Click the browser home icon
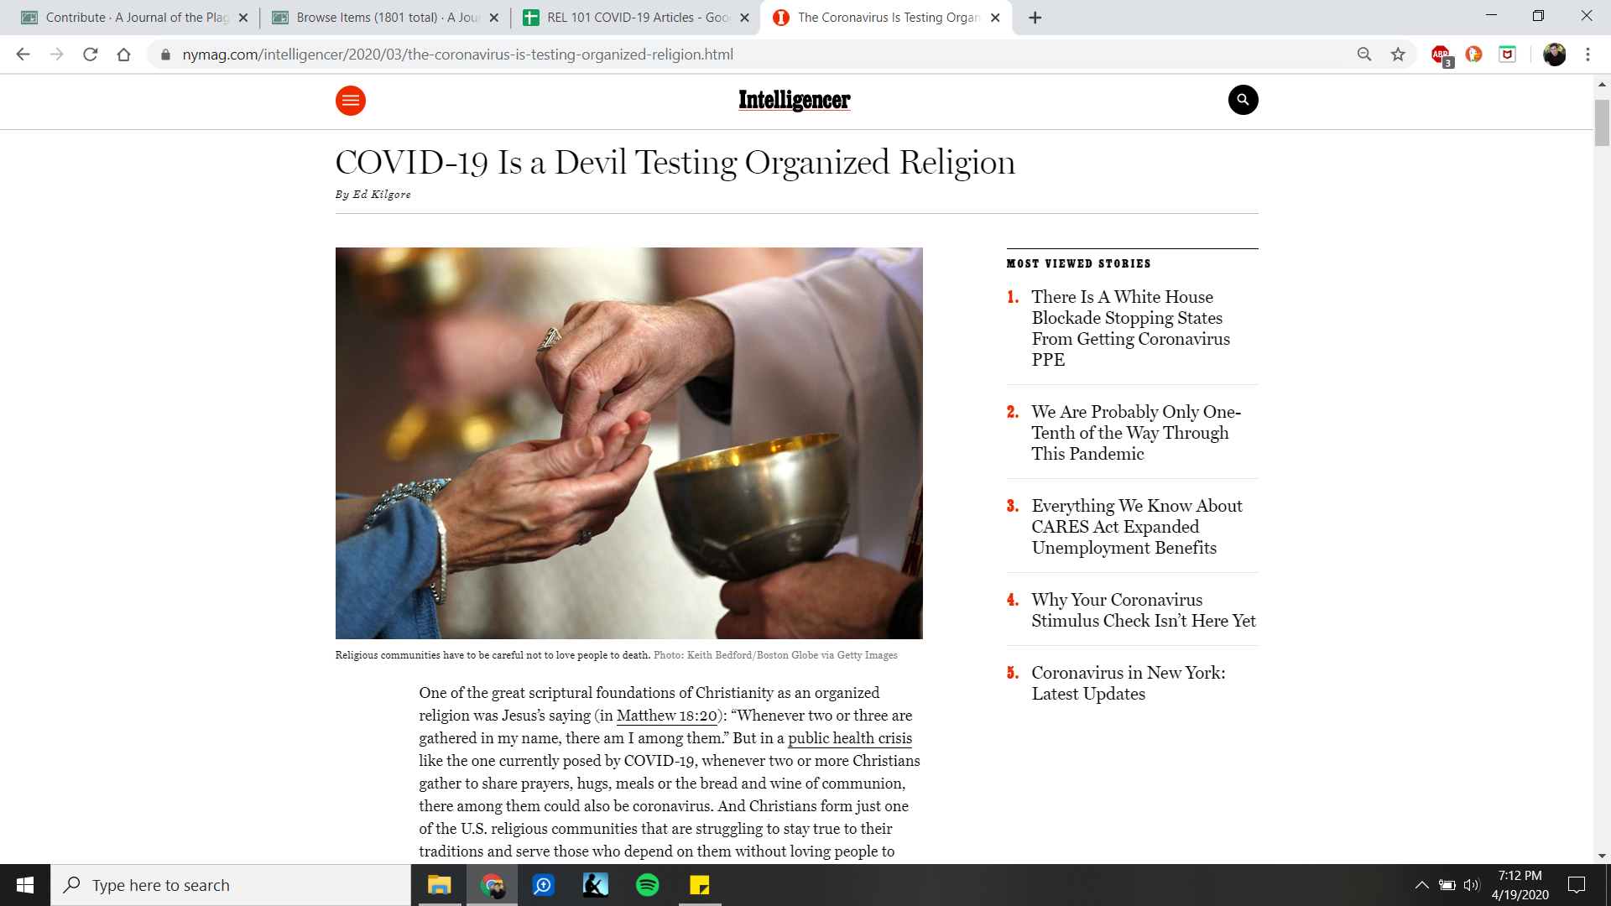Image resolution: width=1611 pixels, height=906 pixels. 123,55
